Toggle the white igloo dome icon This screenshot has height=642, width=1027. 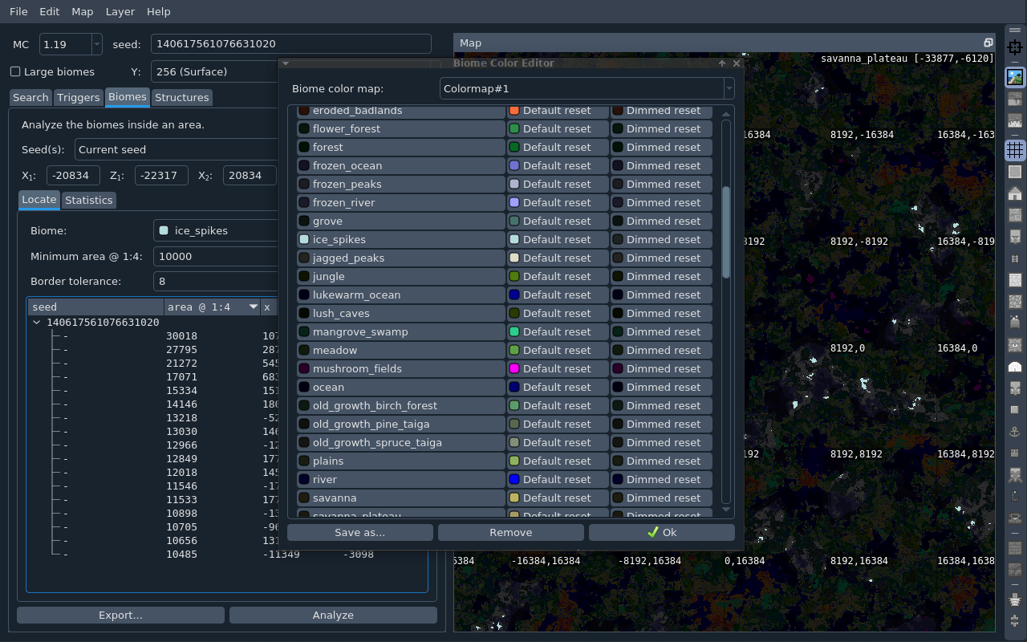[1014, 367]
